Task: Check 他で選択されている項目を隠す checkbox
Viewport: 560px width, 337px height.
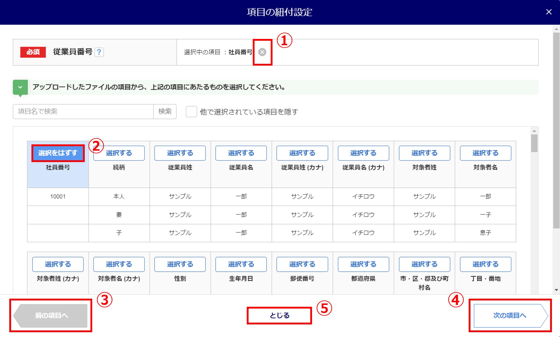Action: pyautogui.click(x=191, y=112)
